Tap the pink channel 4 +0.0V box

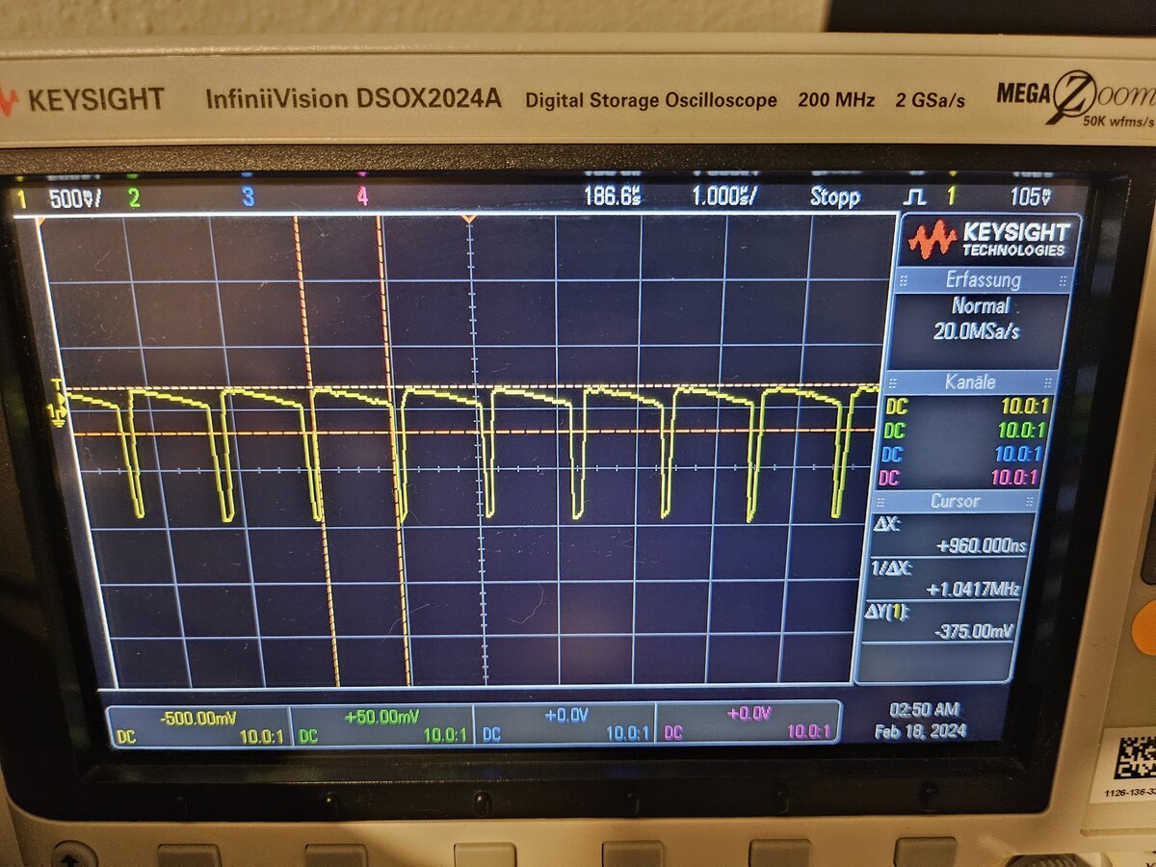[748, 722]
